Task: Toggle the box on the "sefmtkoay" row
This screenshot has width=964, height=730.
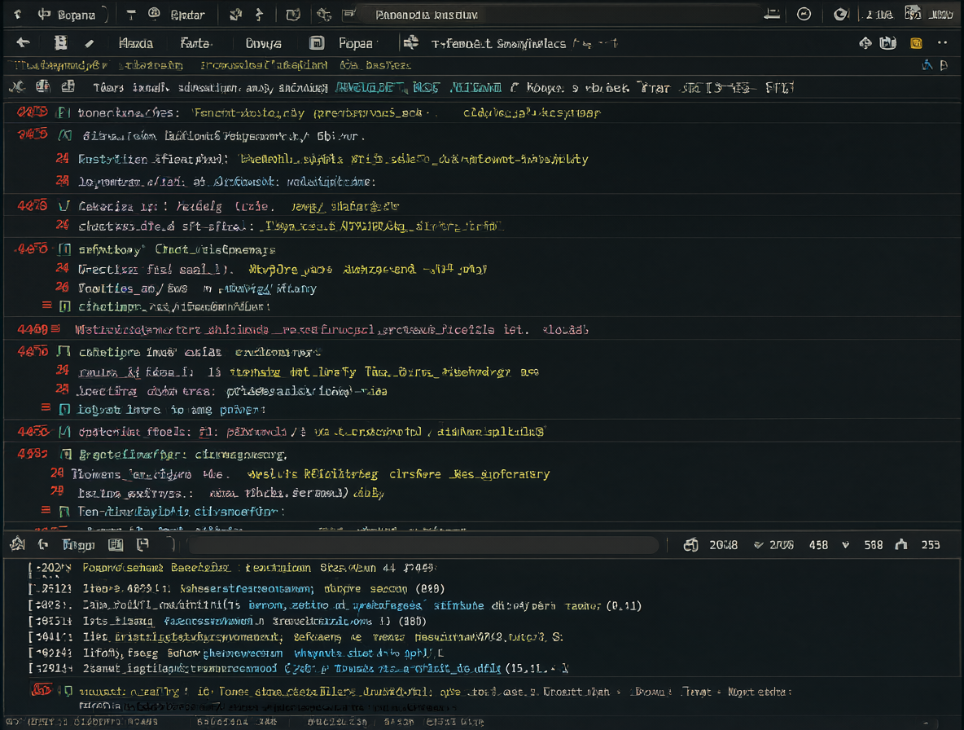Action: [x=64, y=249]
